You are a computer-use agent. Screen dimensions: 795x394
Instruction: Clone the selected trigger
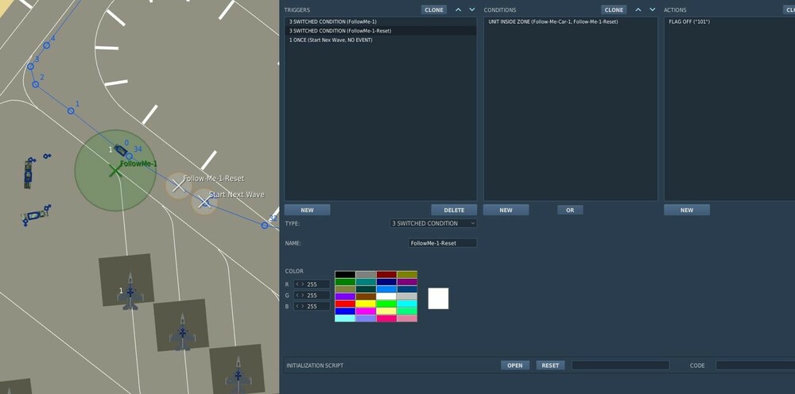coord(434,10)
